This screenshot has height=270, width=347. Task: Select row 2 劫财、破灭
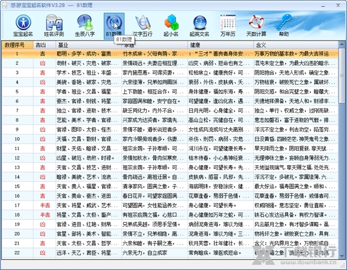(170, 63)
